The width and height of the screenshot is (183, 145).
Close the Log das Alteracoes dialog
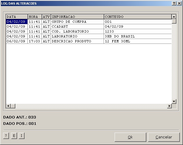pos(179,3)
